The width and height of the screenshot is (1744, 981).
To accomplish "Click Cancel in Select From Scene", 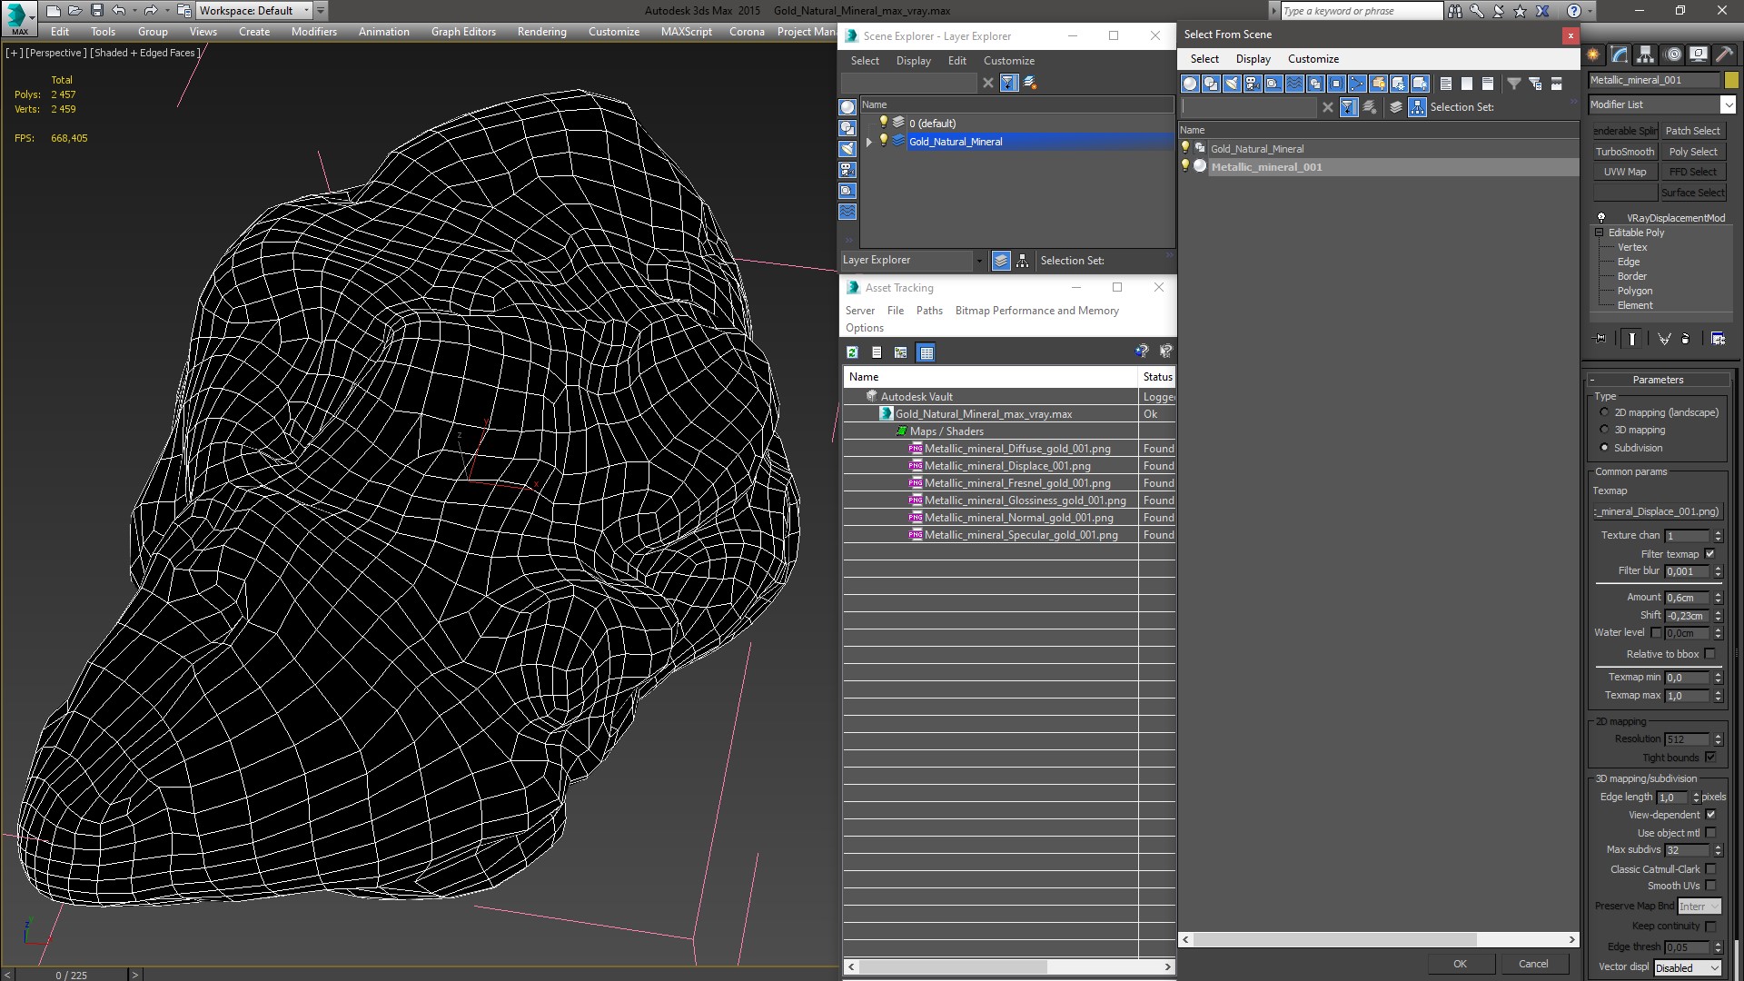I will (x=1533, y=964).
